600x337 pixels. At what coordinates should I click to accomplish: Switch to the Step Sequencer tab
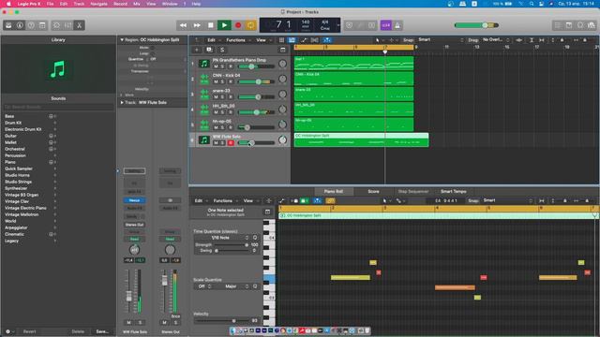(x=413, y=191)
